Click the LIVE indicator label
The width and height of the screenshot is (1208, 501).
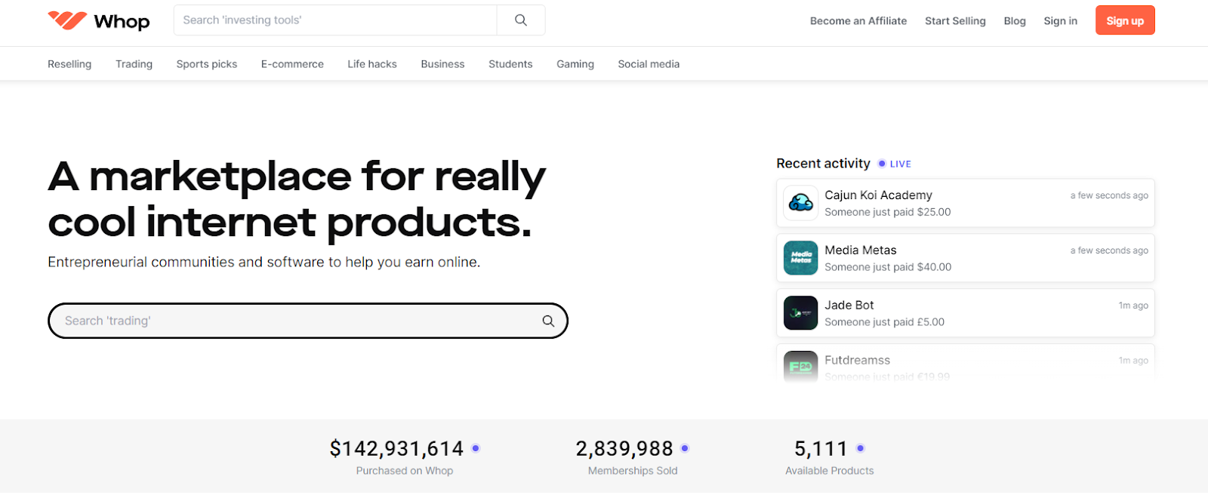[x=900, y=164]
